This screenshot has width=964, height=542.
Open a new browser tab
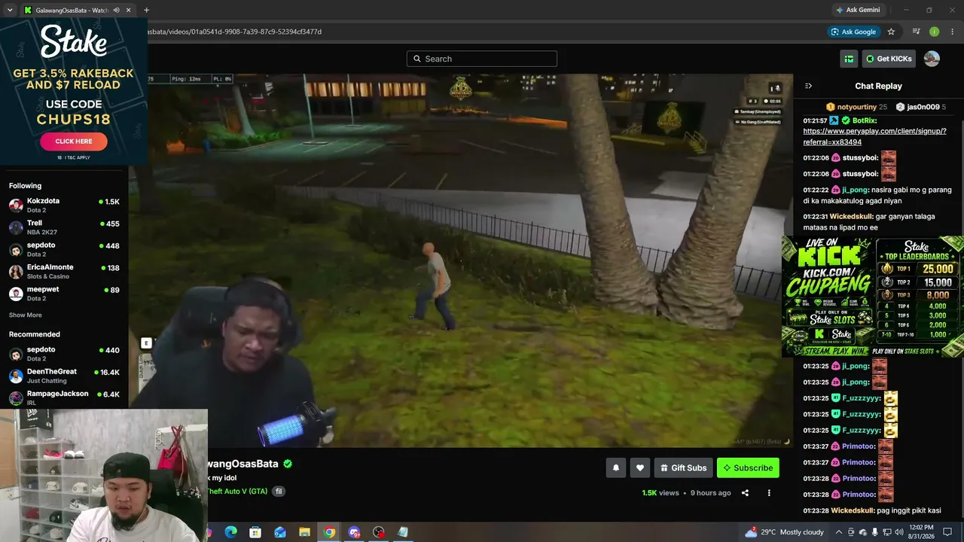click(x=146, y=11)
